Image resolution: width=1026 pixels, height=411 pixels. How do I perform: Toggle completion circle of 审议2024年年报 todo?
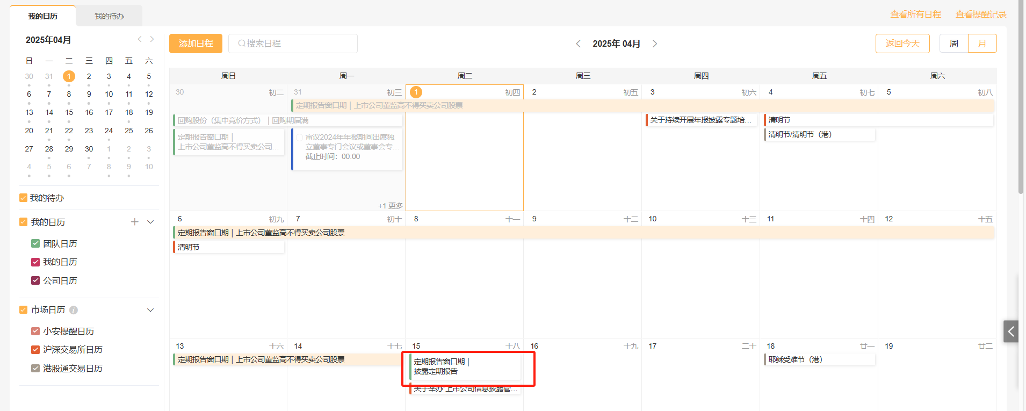(x=300, y=138)
